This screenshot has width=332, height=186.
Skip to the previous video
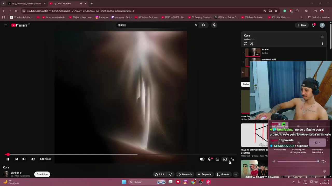coord(16,159)
